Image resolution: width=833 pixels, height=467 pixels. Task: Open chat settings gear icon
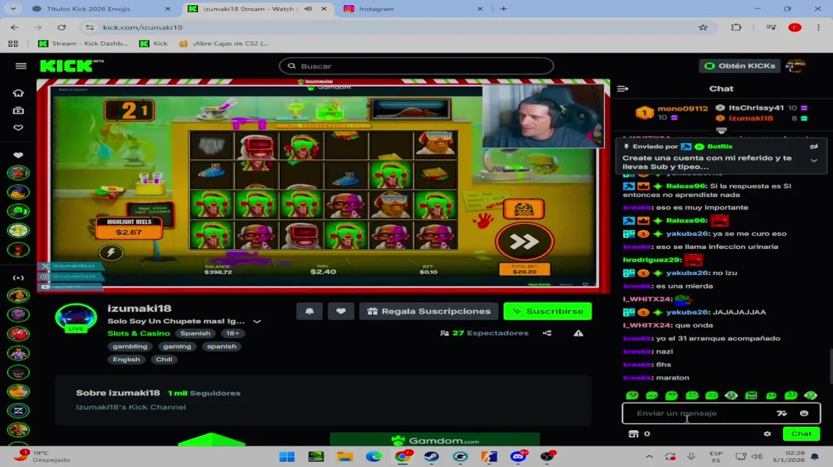[767, 434]
